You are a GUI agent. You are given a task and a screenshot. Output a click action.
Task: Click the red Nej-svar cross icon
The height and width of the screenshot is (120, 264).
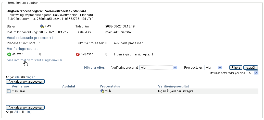[x=78, y=54]
